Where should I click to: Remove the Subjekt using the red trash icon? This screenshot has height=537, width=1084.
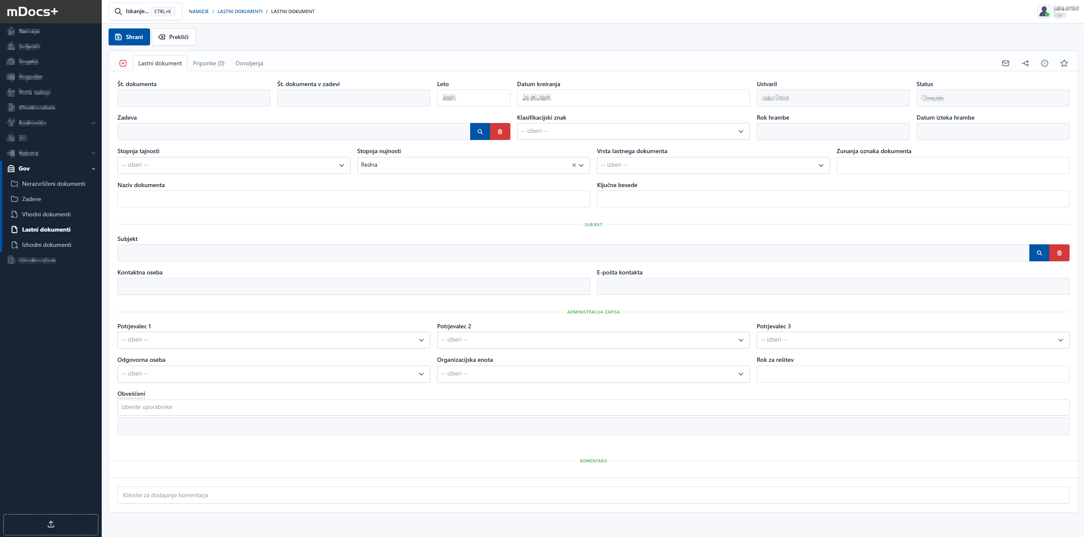tap(1059, 252)
